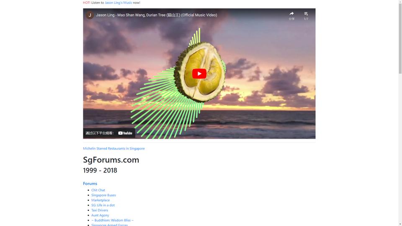Click the red HOT! label text

coord(87,3)
